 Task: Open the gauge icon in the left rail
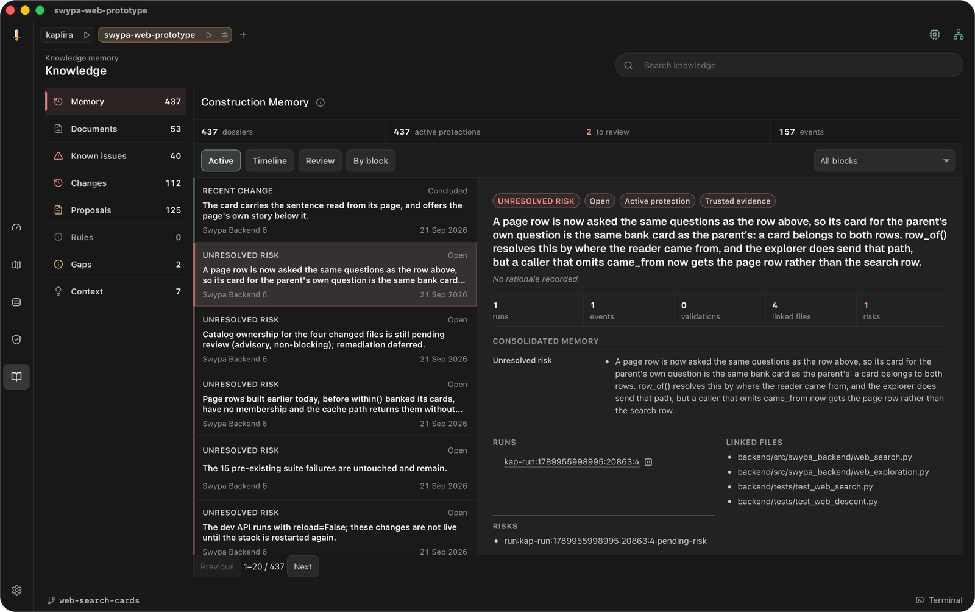(x=16, y=227)
